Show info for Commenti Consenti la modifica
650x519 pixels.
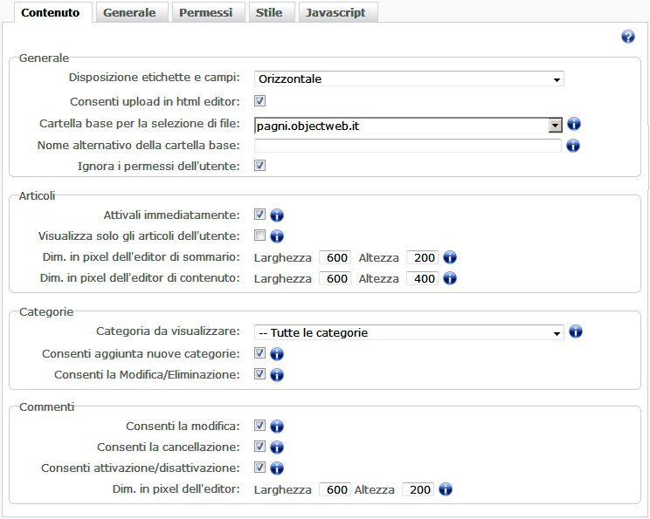click(277, 427)
